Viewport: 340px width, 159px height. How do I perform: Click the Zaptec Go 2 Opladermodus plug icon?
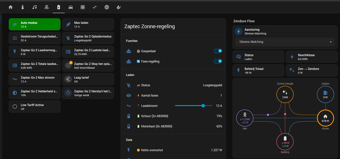pyautogui.click(x=68, y=38)
